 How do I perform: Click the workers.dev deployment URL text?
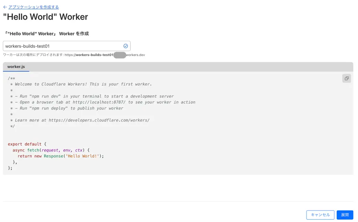pyautogui.click(x=104, y=55)
